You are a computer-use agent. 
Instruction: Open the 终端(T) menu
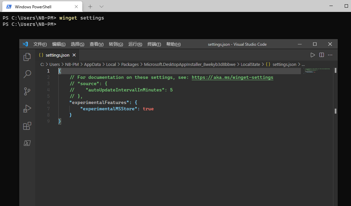[x=154, y=44]
